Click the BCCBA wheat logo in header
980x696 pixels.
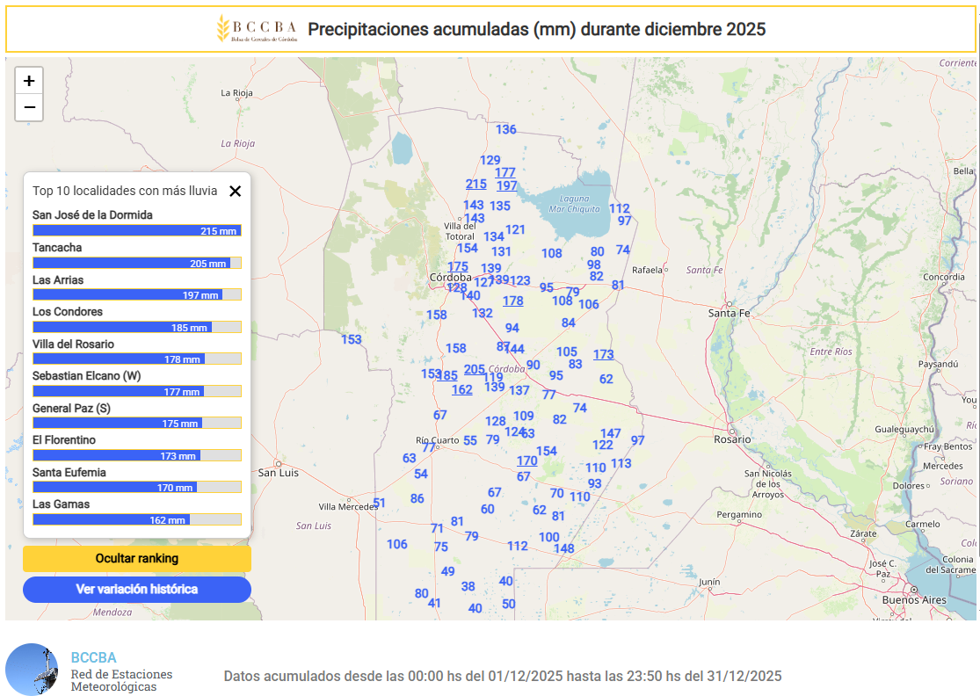click(223, 29)
